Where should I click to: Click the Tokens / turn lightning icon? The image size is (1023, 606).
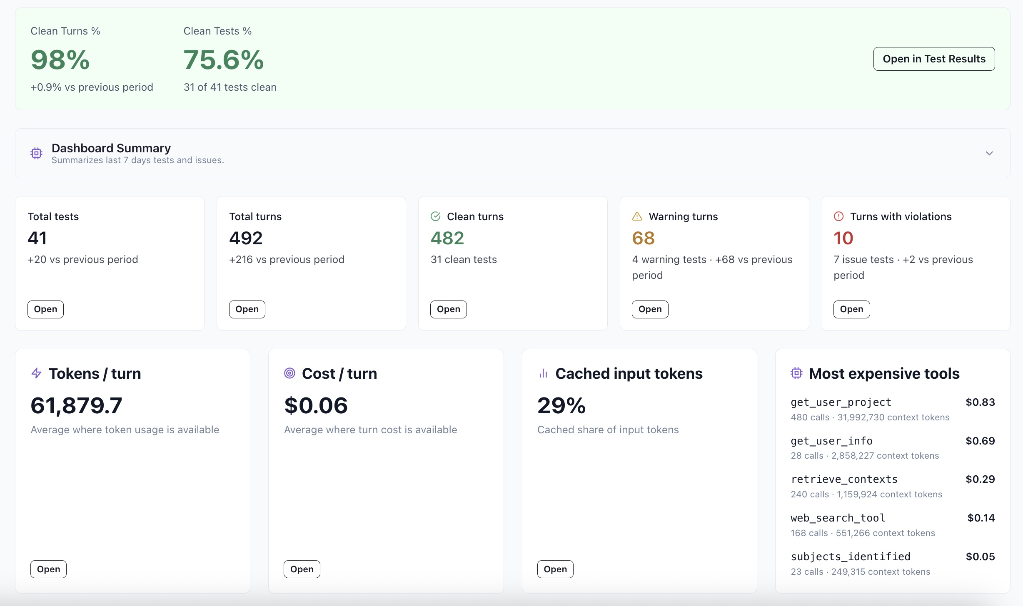pyautogui.click(x=36, y=373)
